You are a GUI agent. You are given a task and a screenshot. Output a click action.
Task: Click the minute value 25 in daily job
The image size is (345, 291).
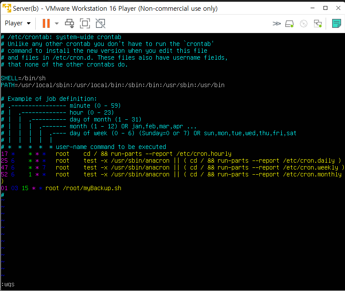pyautogui.click(x=4, y=161)
